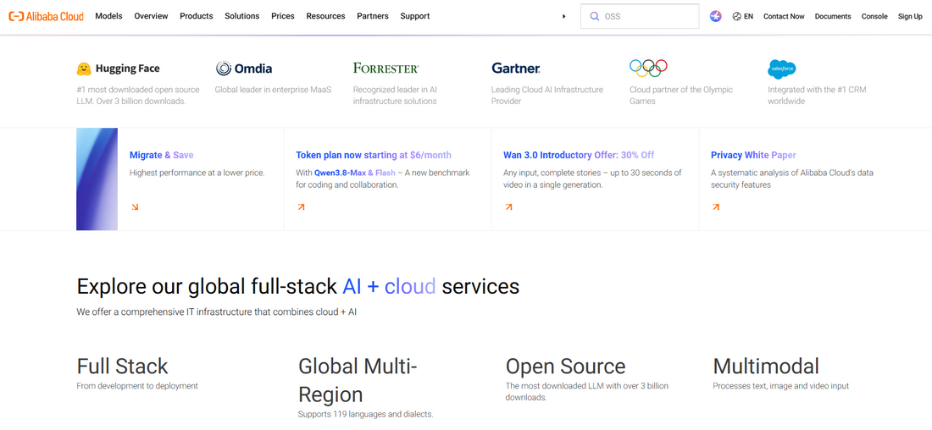Open the Solutions menu

pyautogui.click(x=242, y=16)
